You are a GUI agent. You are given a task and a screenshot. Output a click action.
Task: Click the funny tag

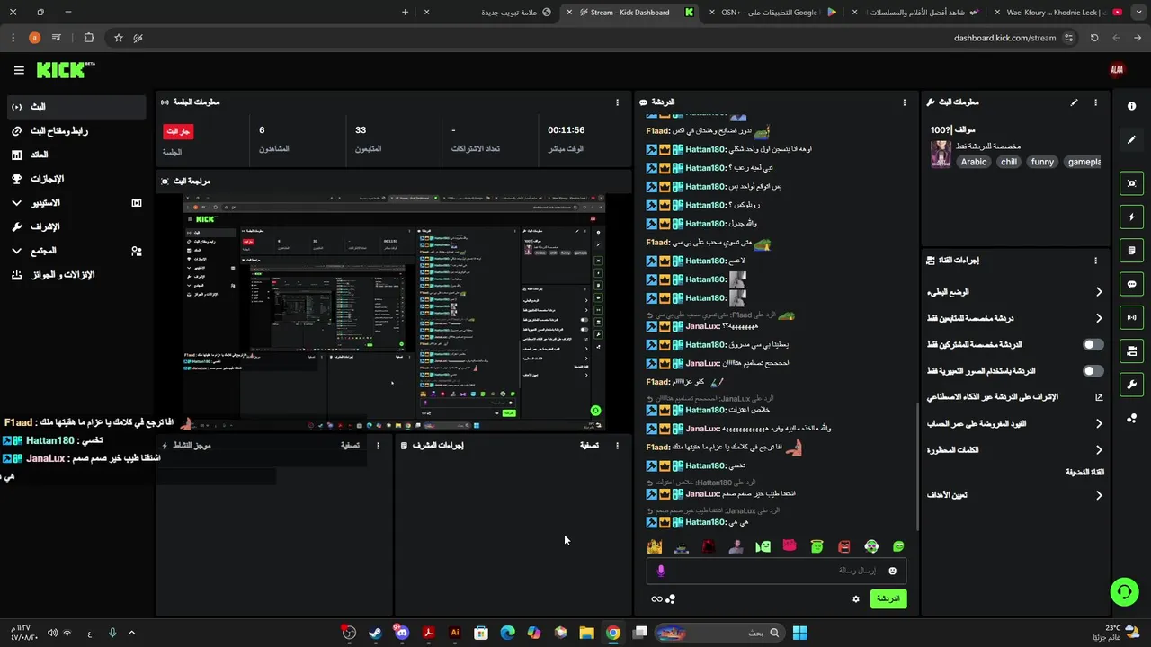tap(1042, 162)
